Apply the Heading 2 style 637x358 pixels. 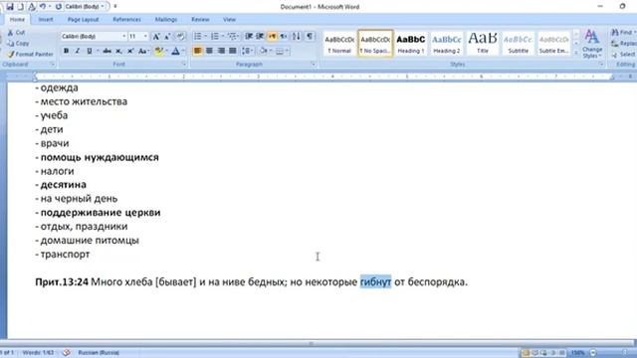[447, 44]
